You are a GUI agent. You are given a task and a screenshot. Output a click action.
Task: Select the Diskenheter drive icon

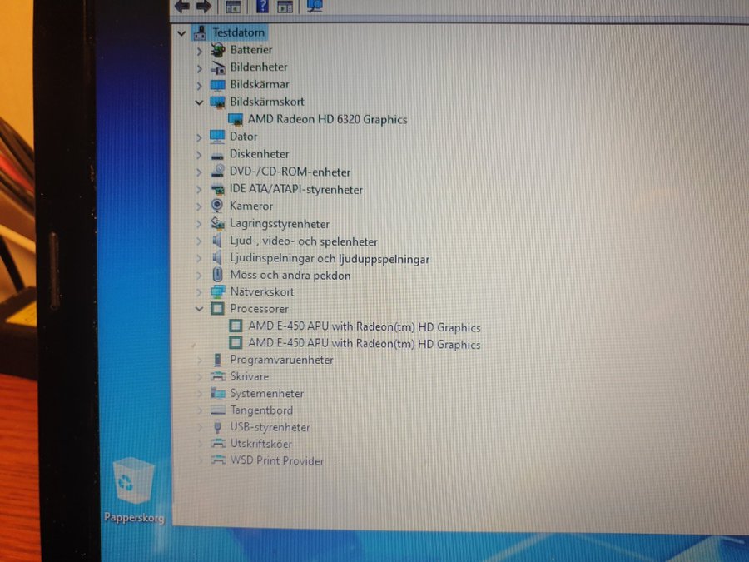point(217,155)
